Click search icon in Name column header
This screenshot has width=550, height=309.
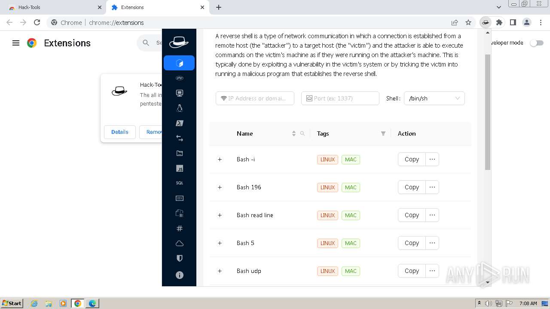point(302,133)
